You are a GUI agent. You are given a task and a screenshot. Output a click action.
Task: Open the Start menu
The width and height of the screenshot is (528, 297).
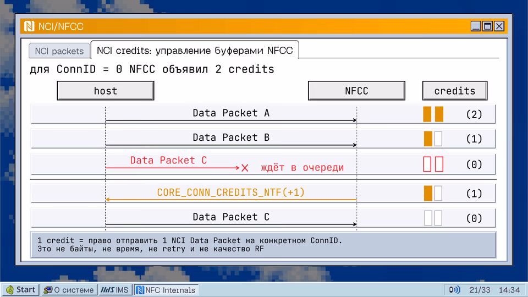(21, 290)
